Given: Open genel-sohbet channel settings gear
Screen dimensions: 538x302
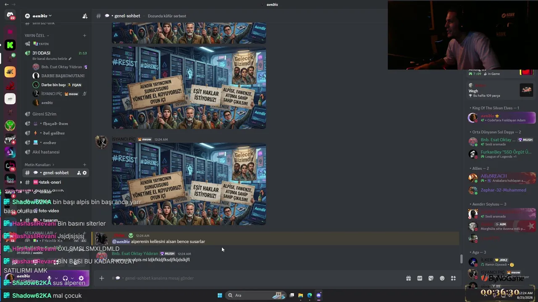Looking at the screenshot, I should pos(84,173).
